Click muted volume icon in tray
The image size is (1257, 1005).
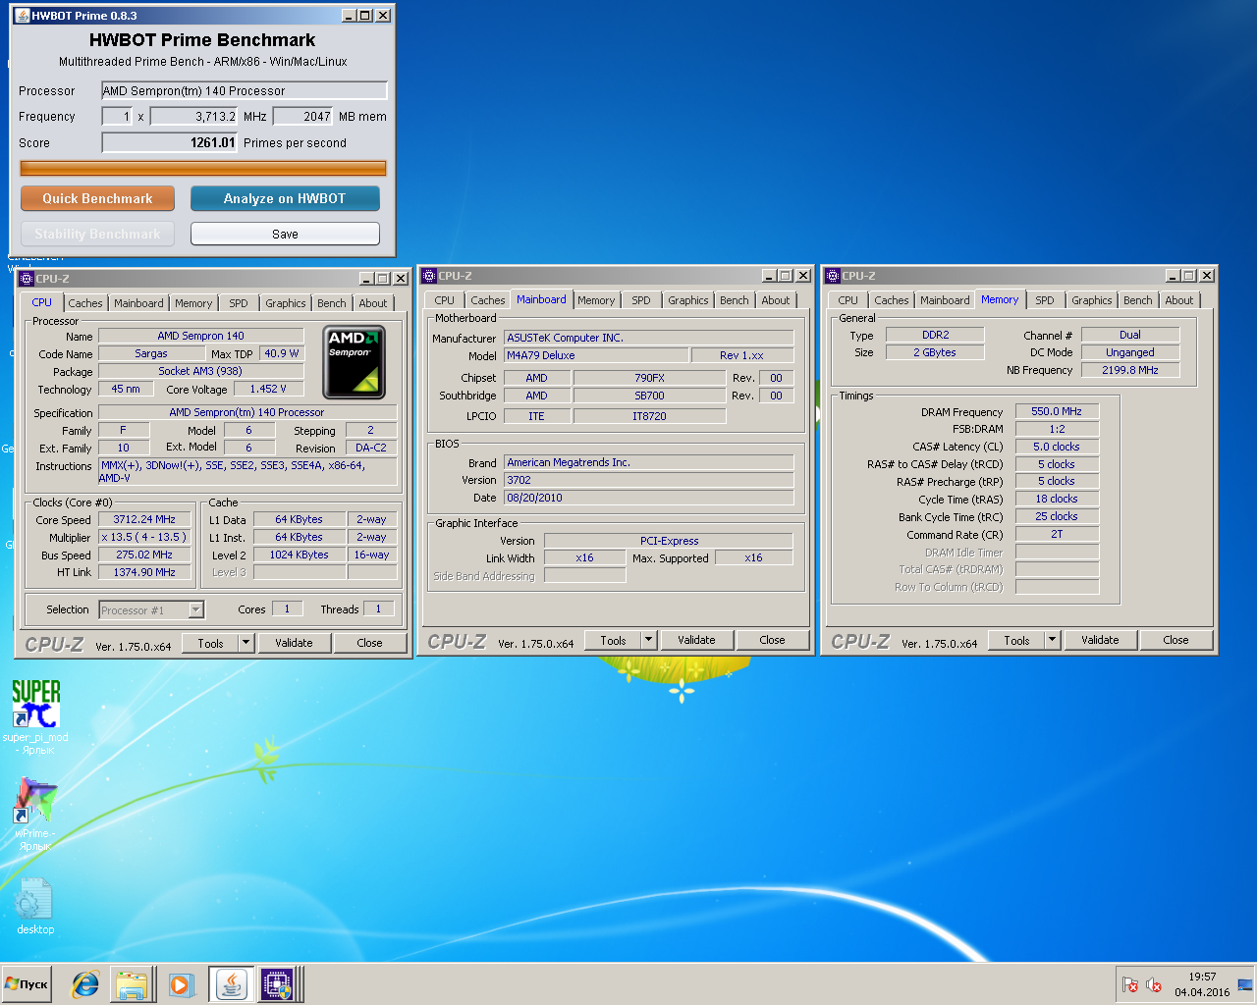(1155, 985)
